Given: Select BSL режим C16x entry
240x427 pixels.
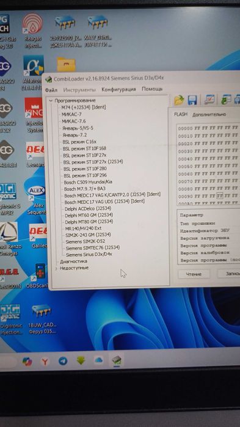Looking at the screenshot, I should tap(79, 142).
